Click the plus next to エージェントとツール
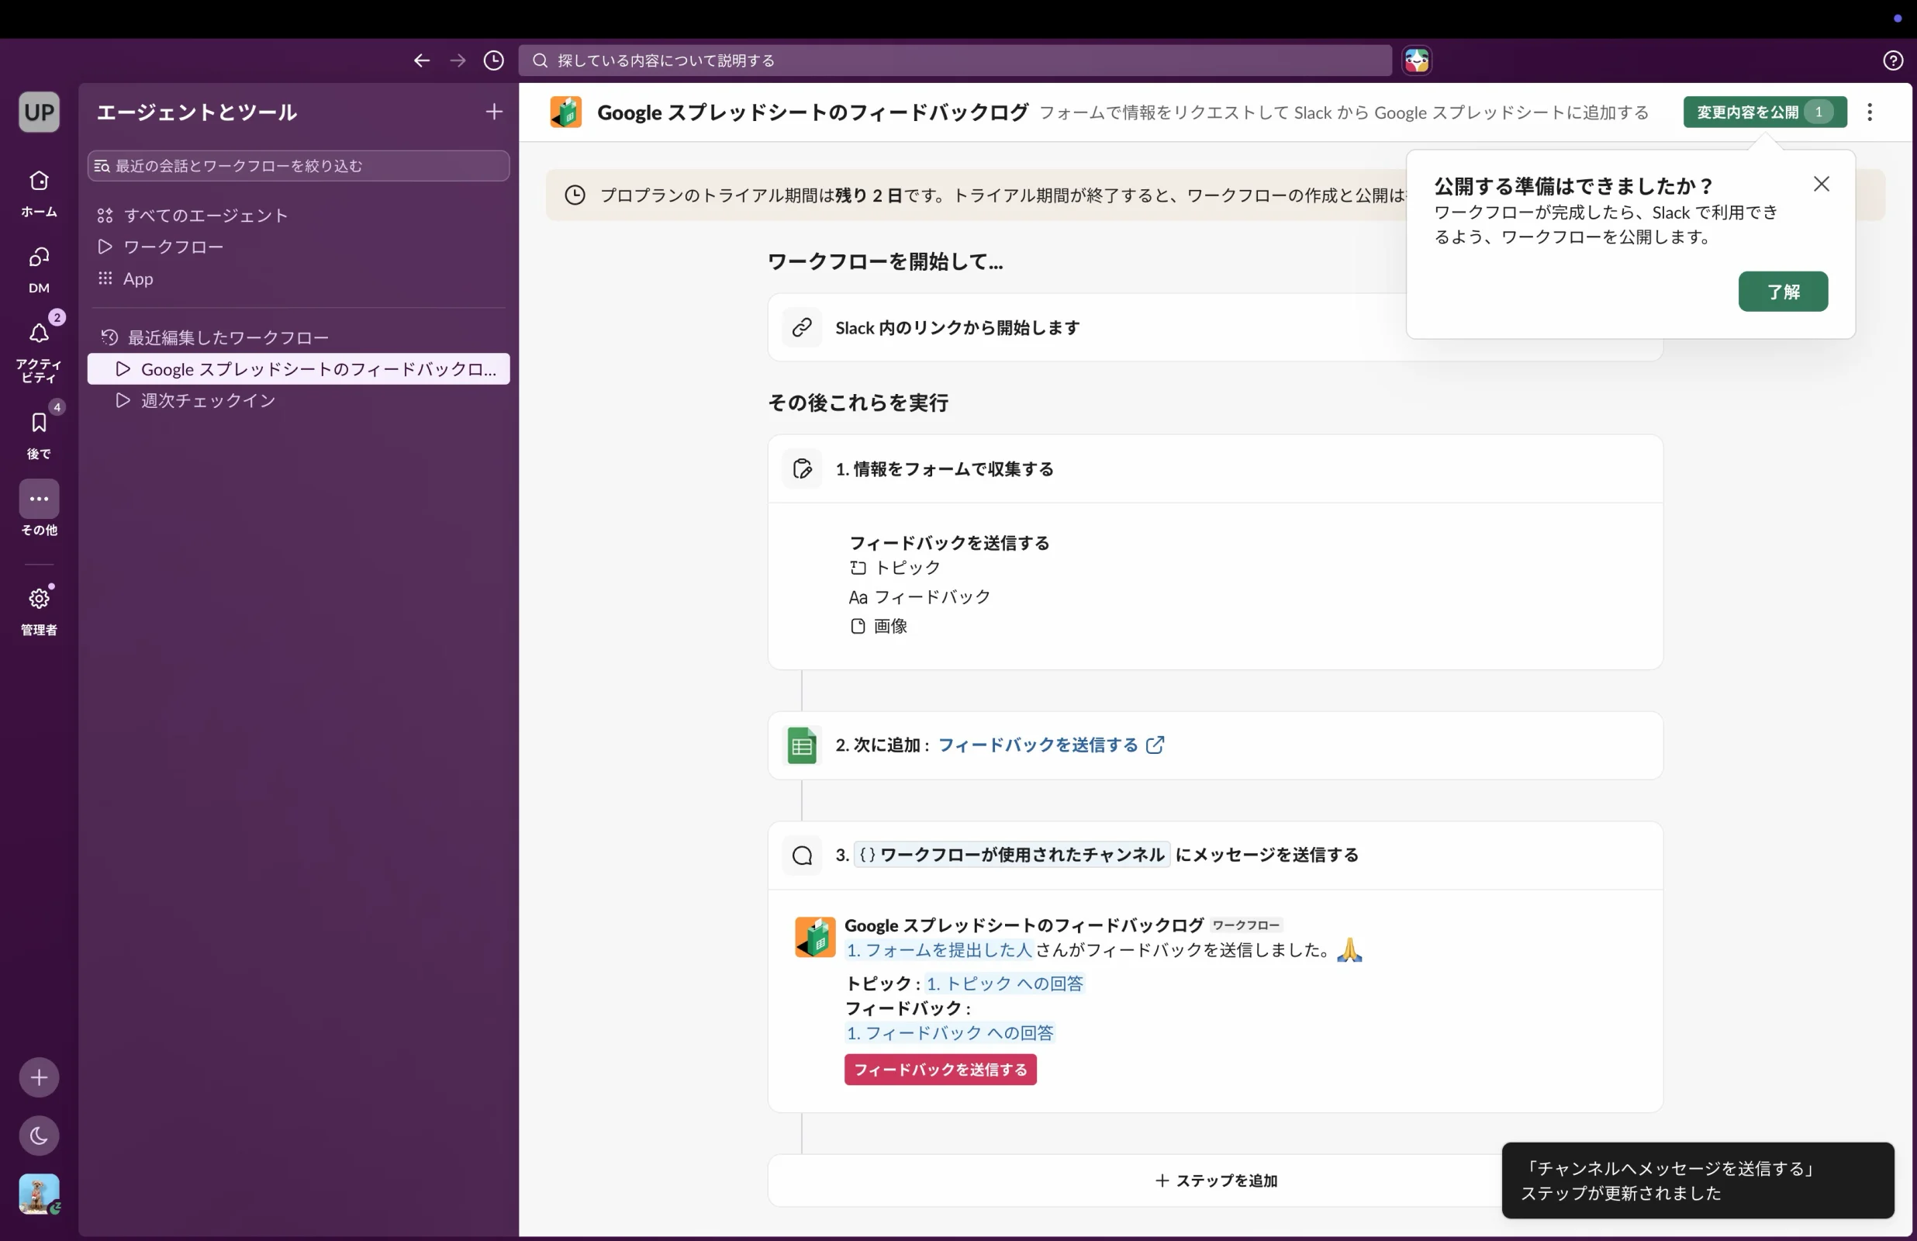The image size is (1917, 1241). tap(494, 111)
